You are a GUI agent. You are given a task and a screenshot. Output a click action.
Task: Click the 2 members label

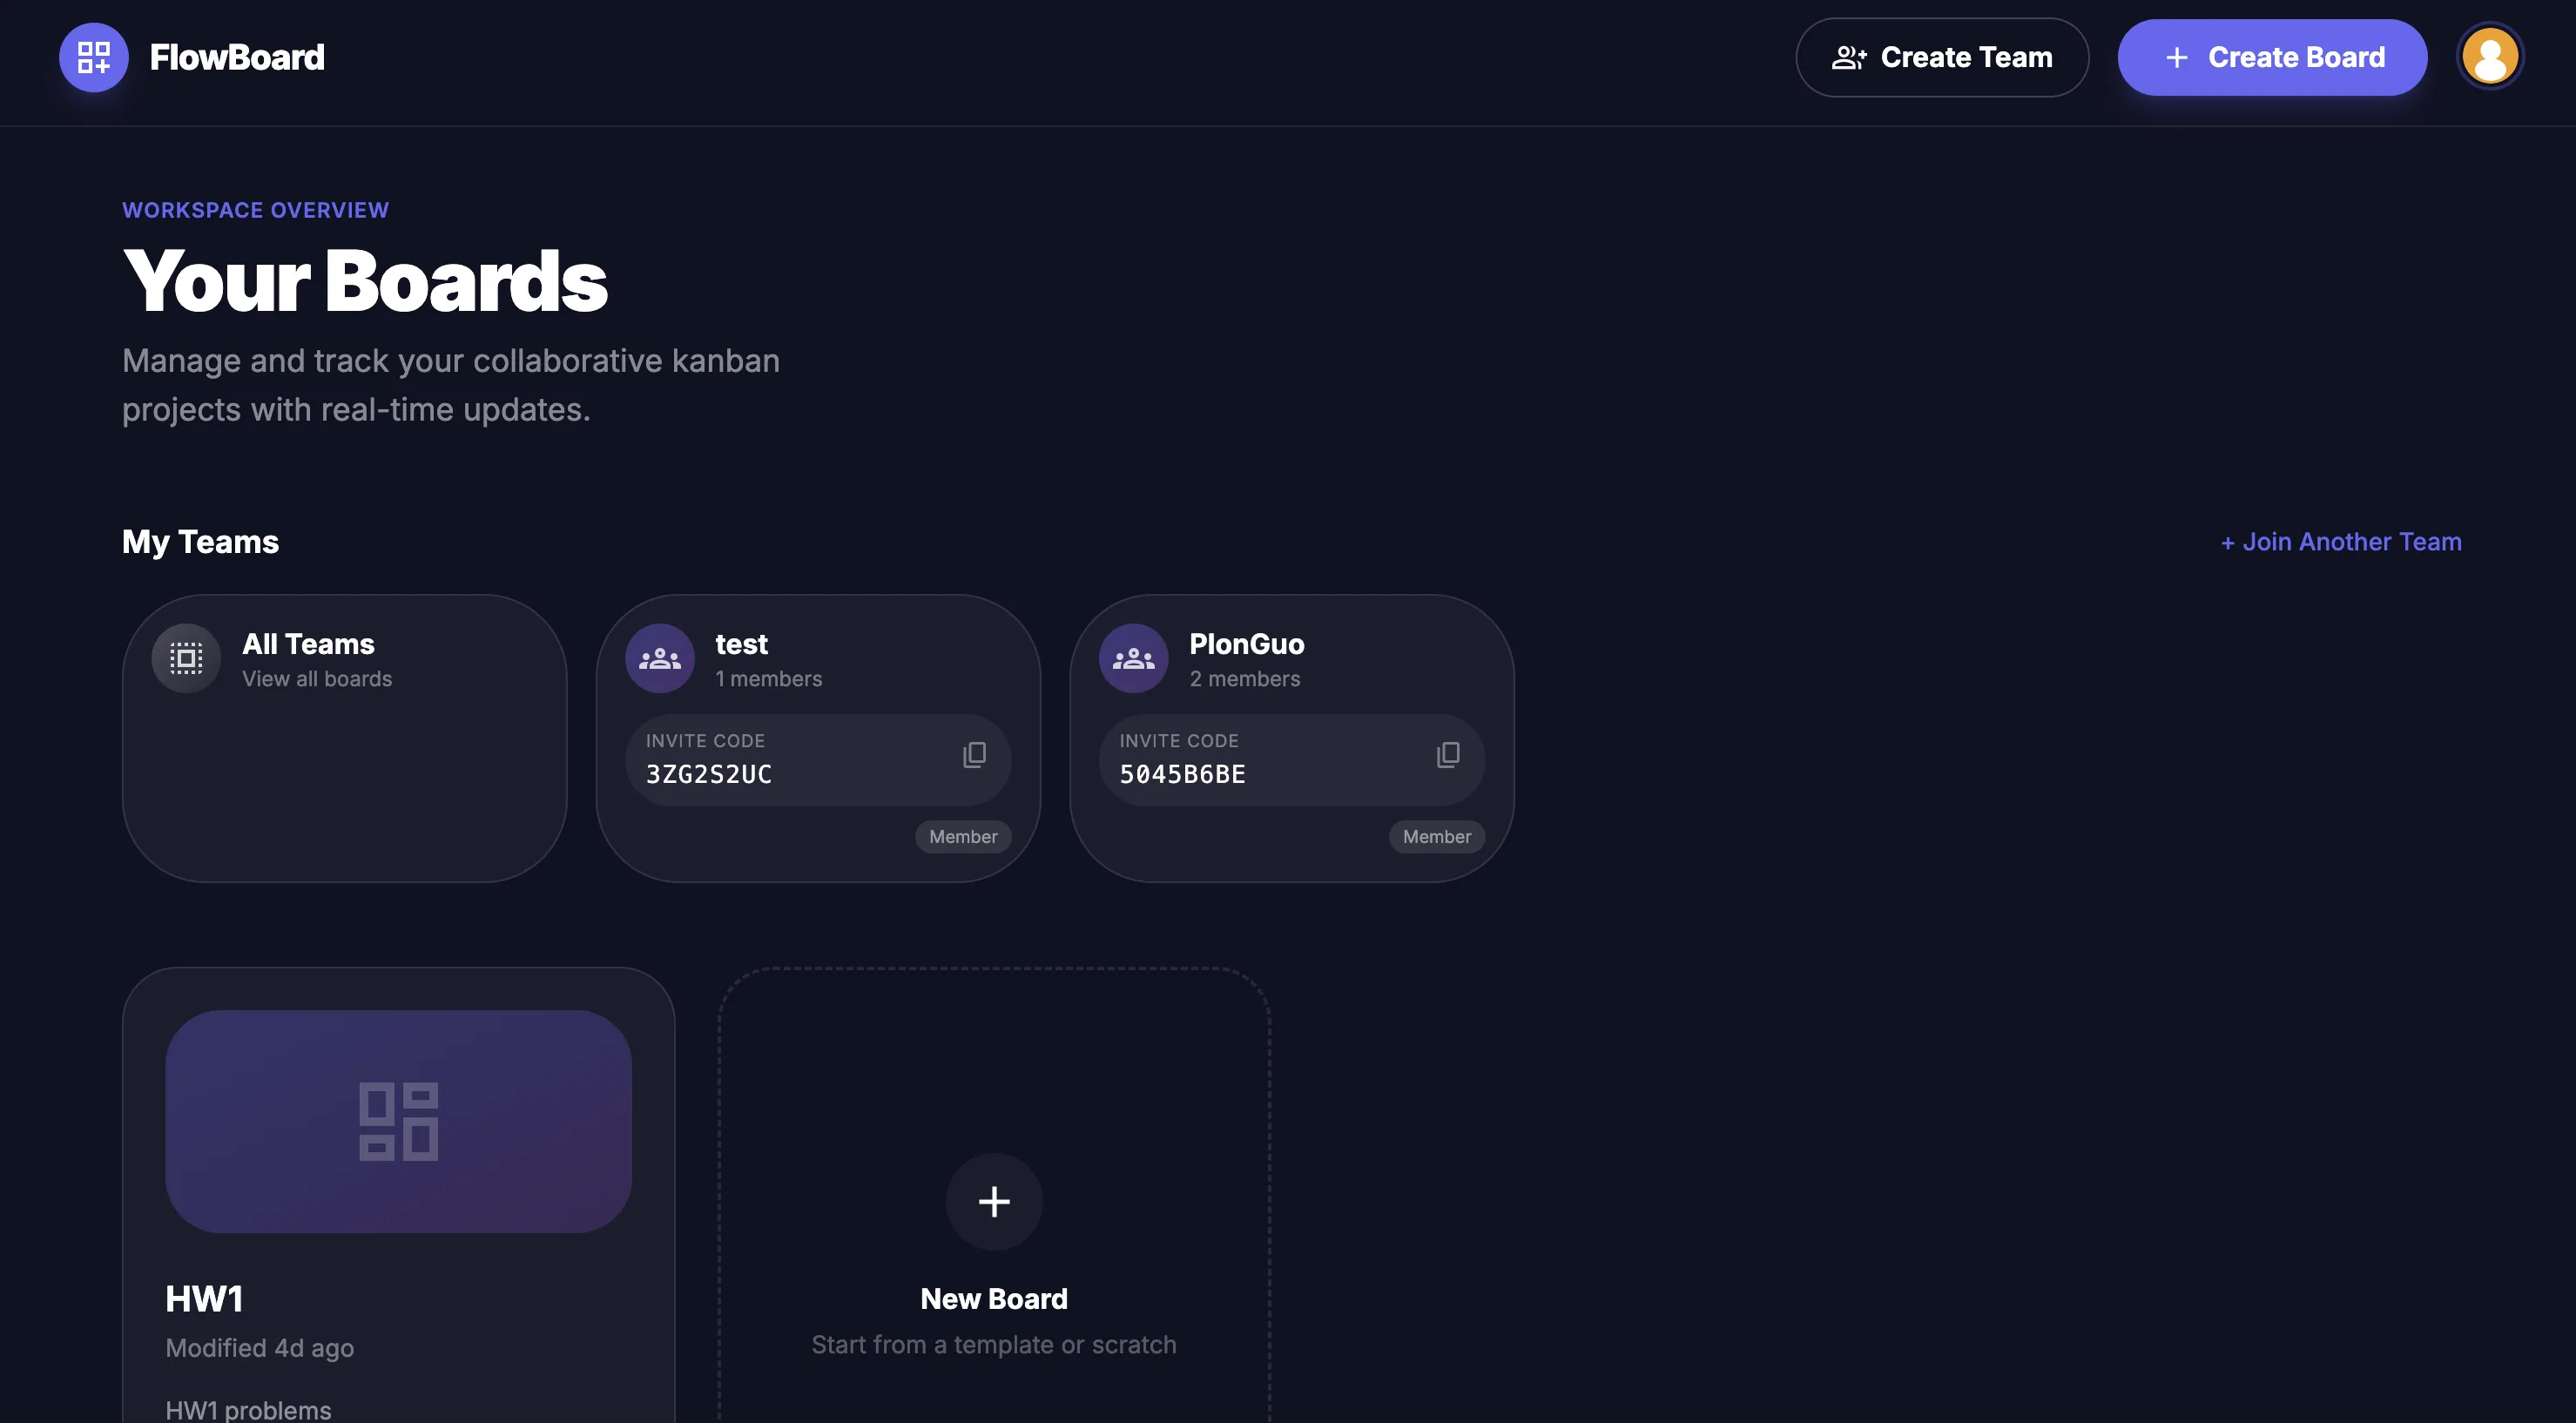[1245, 679]
